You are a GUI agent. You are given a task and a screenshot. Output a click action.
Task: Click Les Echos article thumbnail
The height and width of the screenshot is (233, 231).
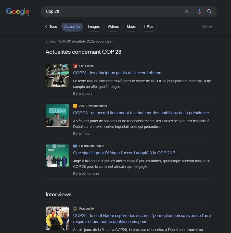57,76
